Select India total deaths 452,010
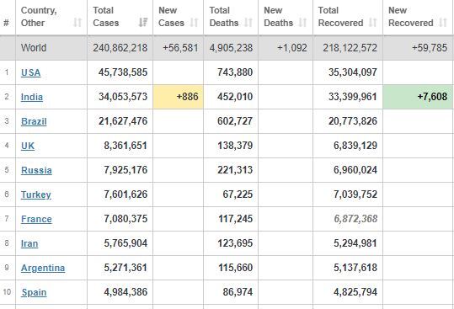Image resolution: width=454 pixels, height=309 pixels. pyautogui.click(x=235, y=97)
